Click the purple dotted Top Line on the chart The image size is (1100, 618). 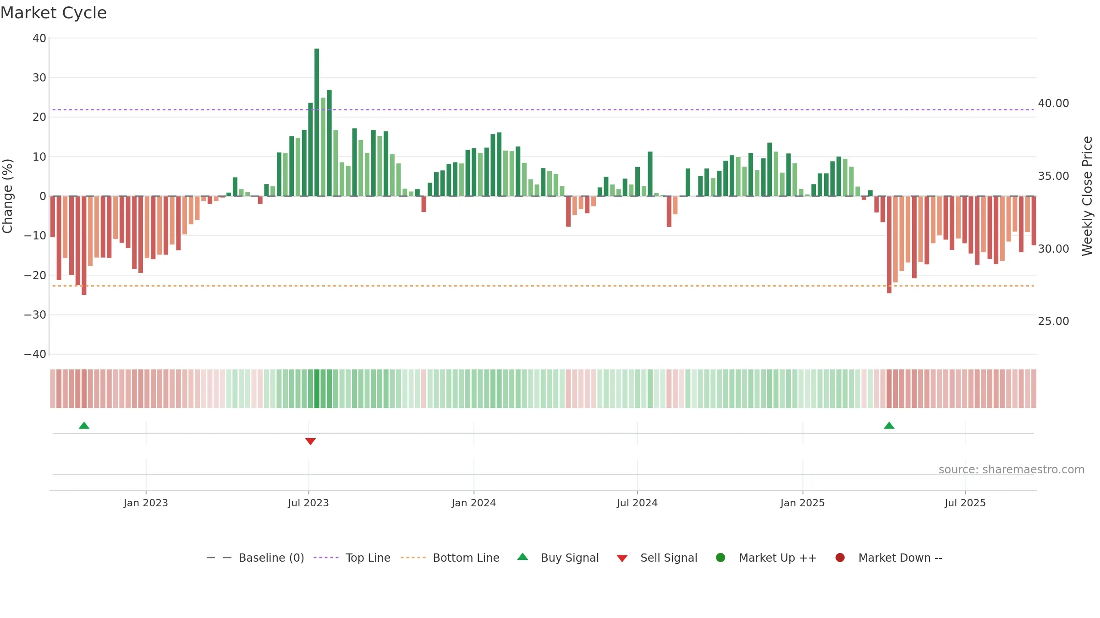543,110
